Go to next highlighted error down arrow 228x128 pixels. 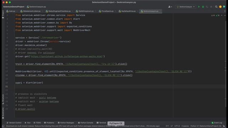click(225, 15)
